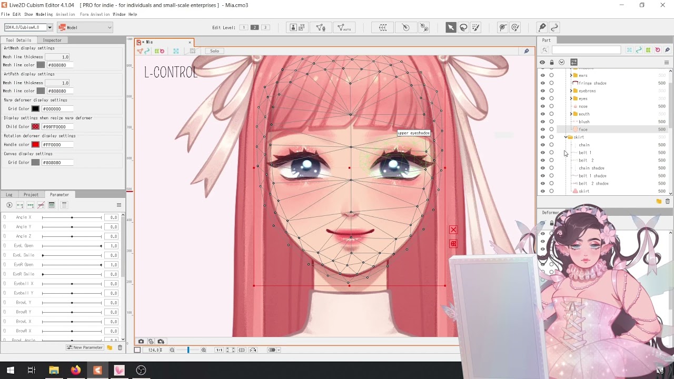This screenshot has height=379, width=674.
Task: Click the ArtPath tool icon in toolbar
Action: 554,27
